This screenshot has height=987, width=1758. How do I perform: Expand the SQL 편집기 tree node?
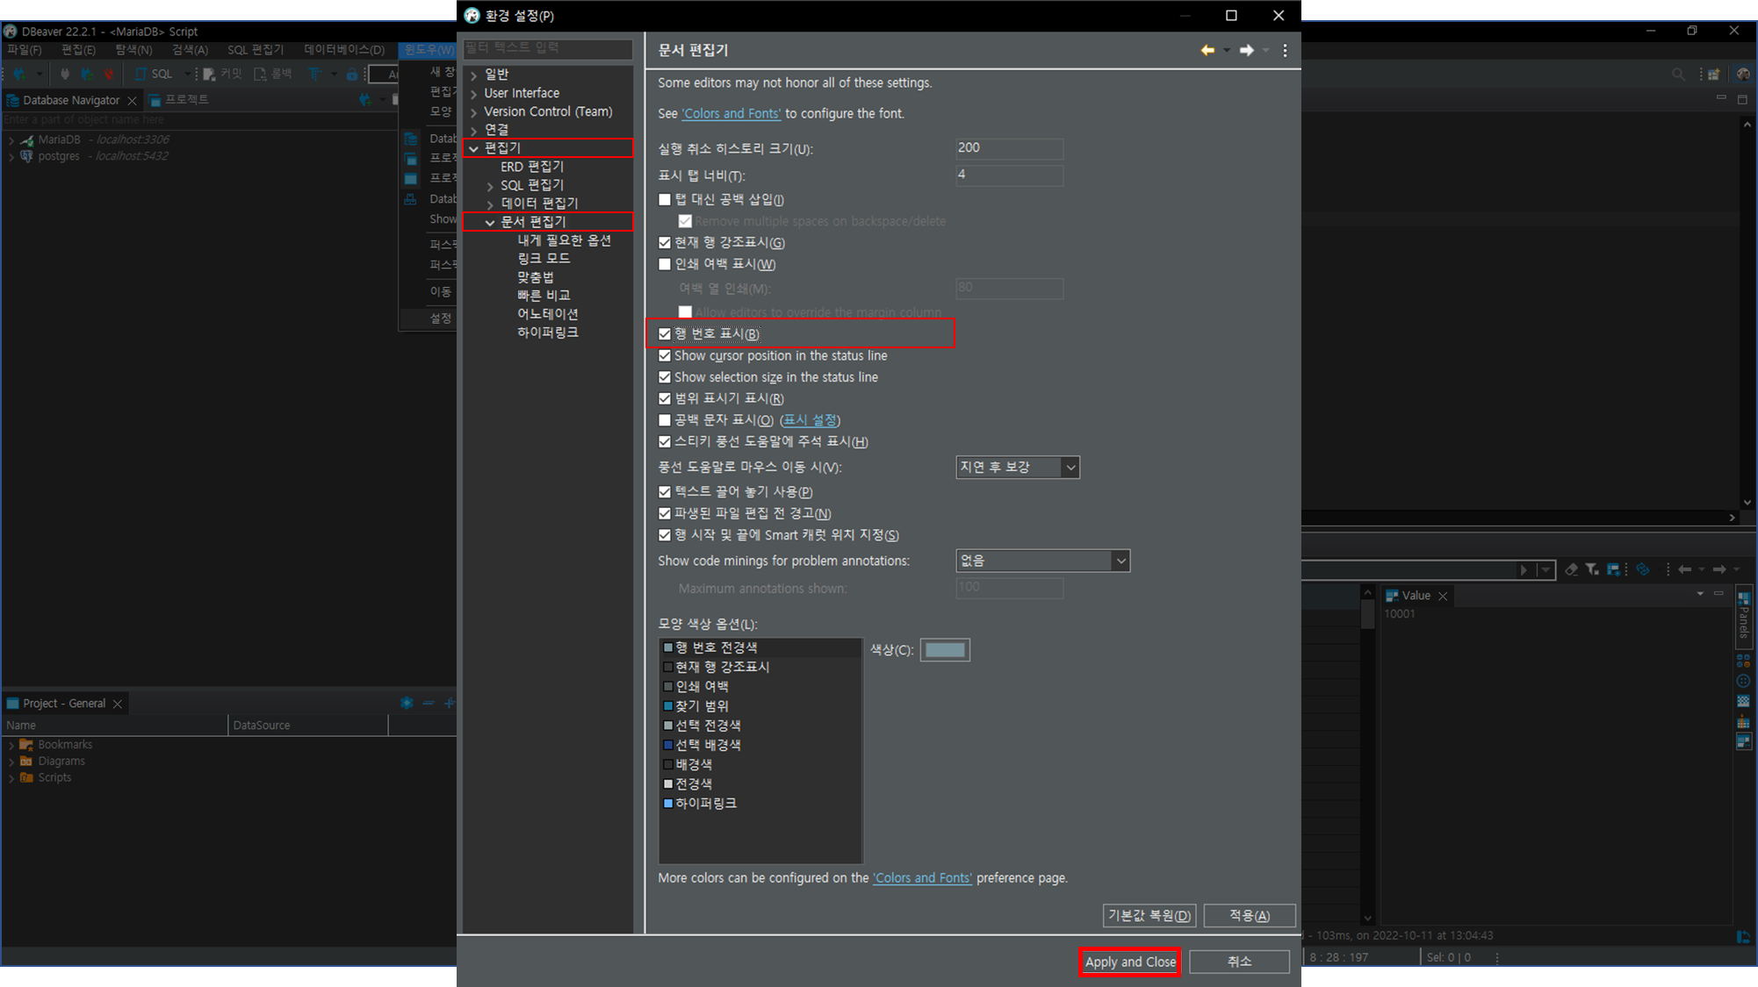[x=491, y=186]
